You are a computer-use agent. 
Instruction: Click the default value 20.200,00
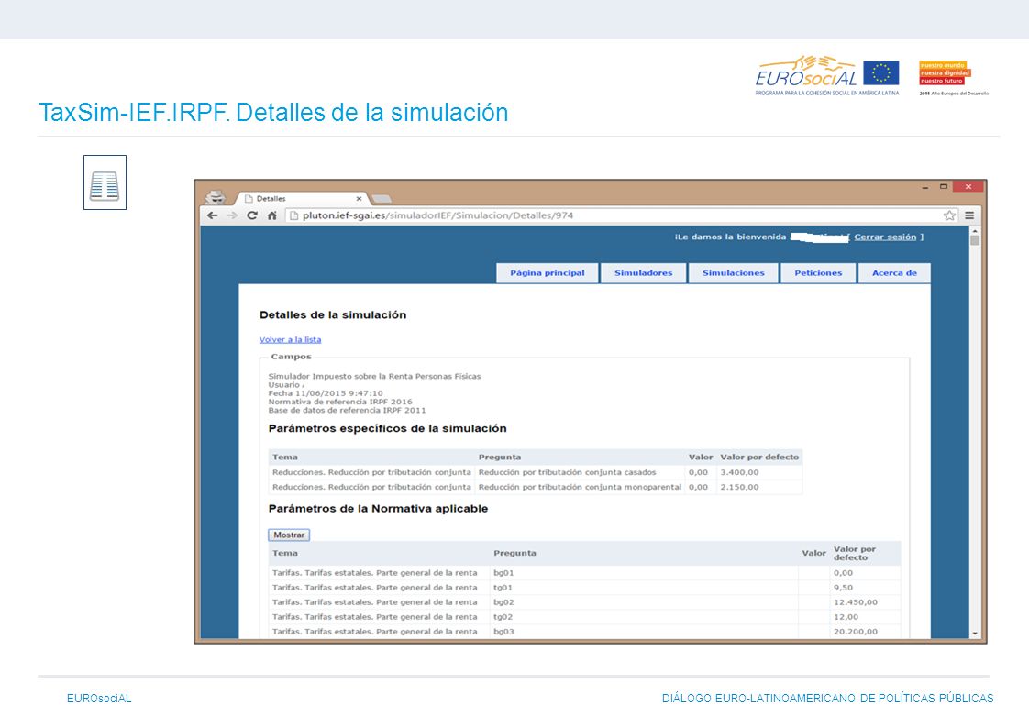pyautogui.click(x=855, y=632)
